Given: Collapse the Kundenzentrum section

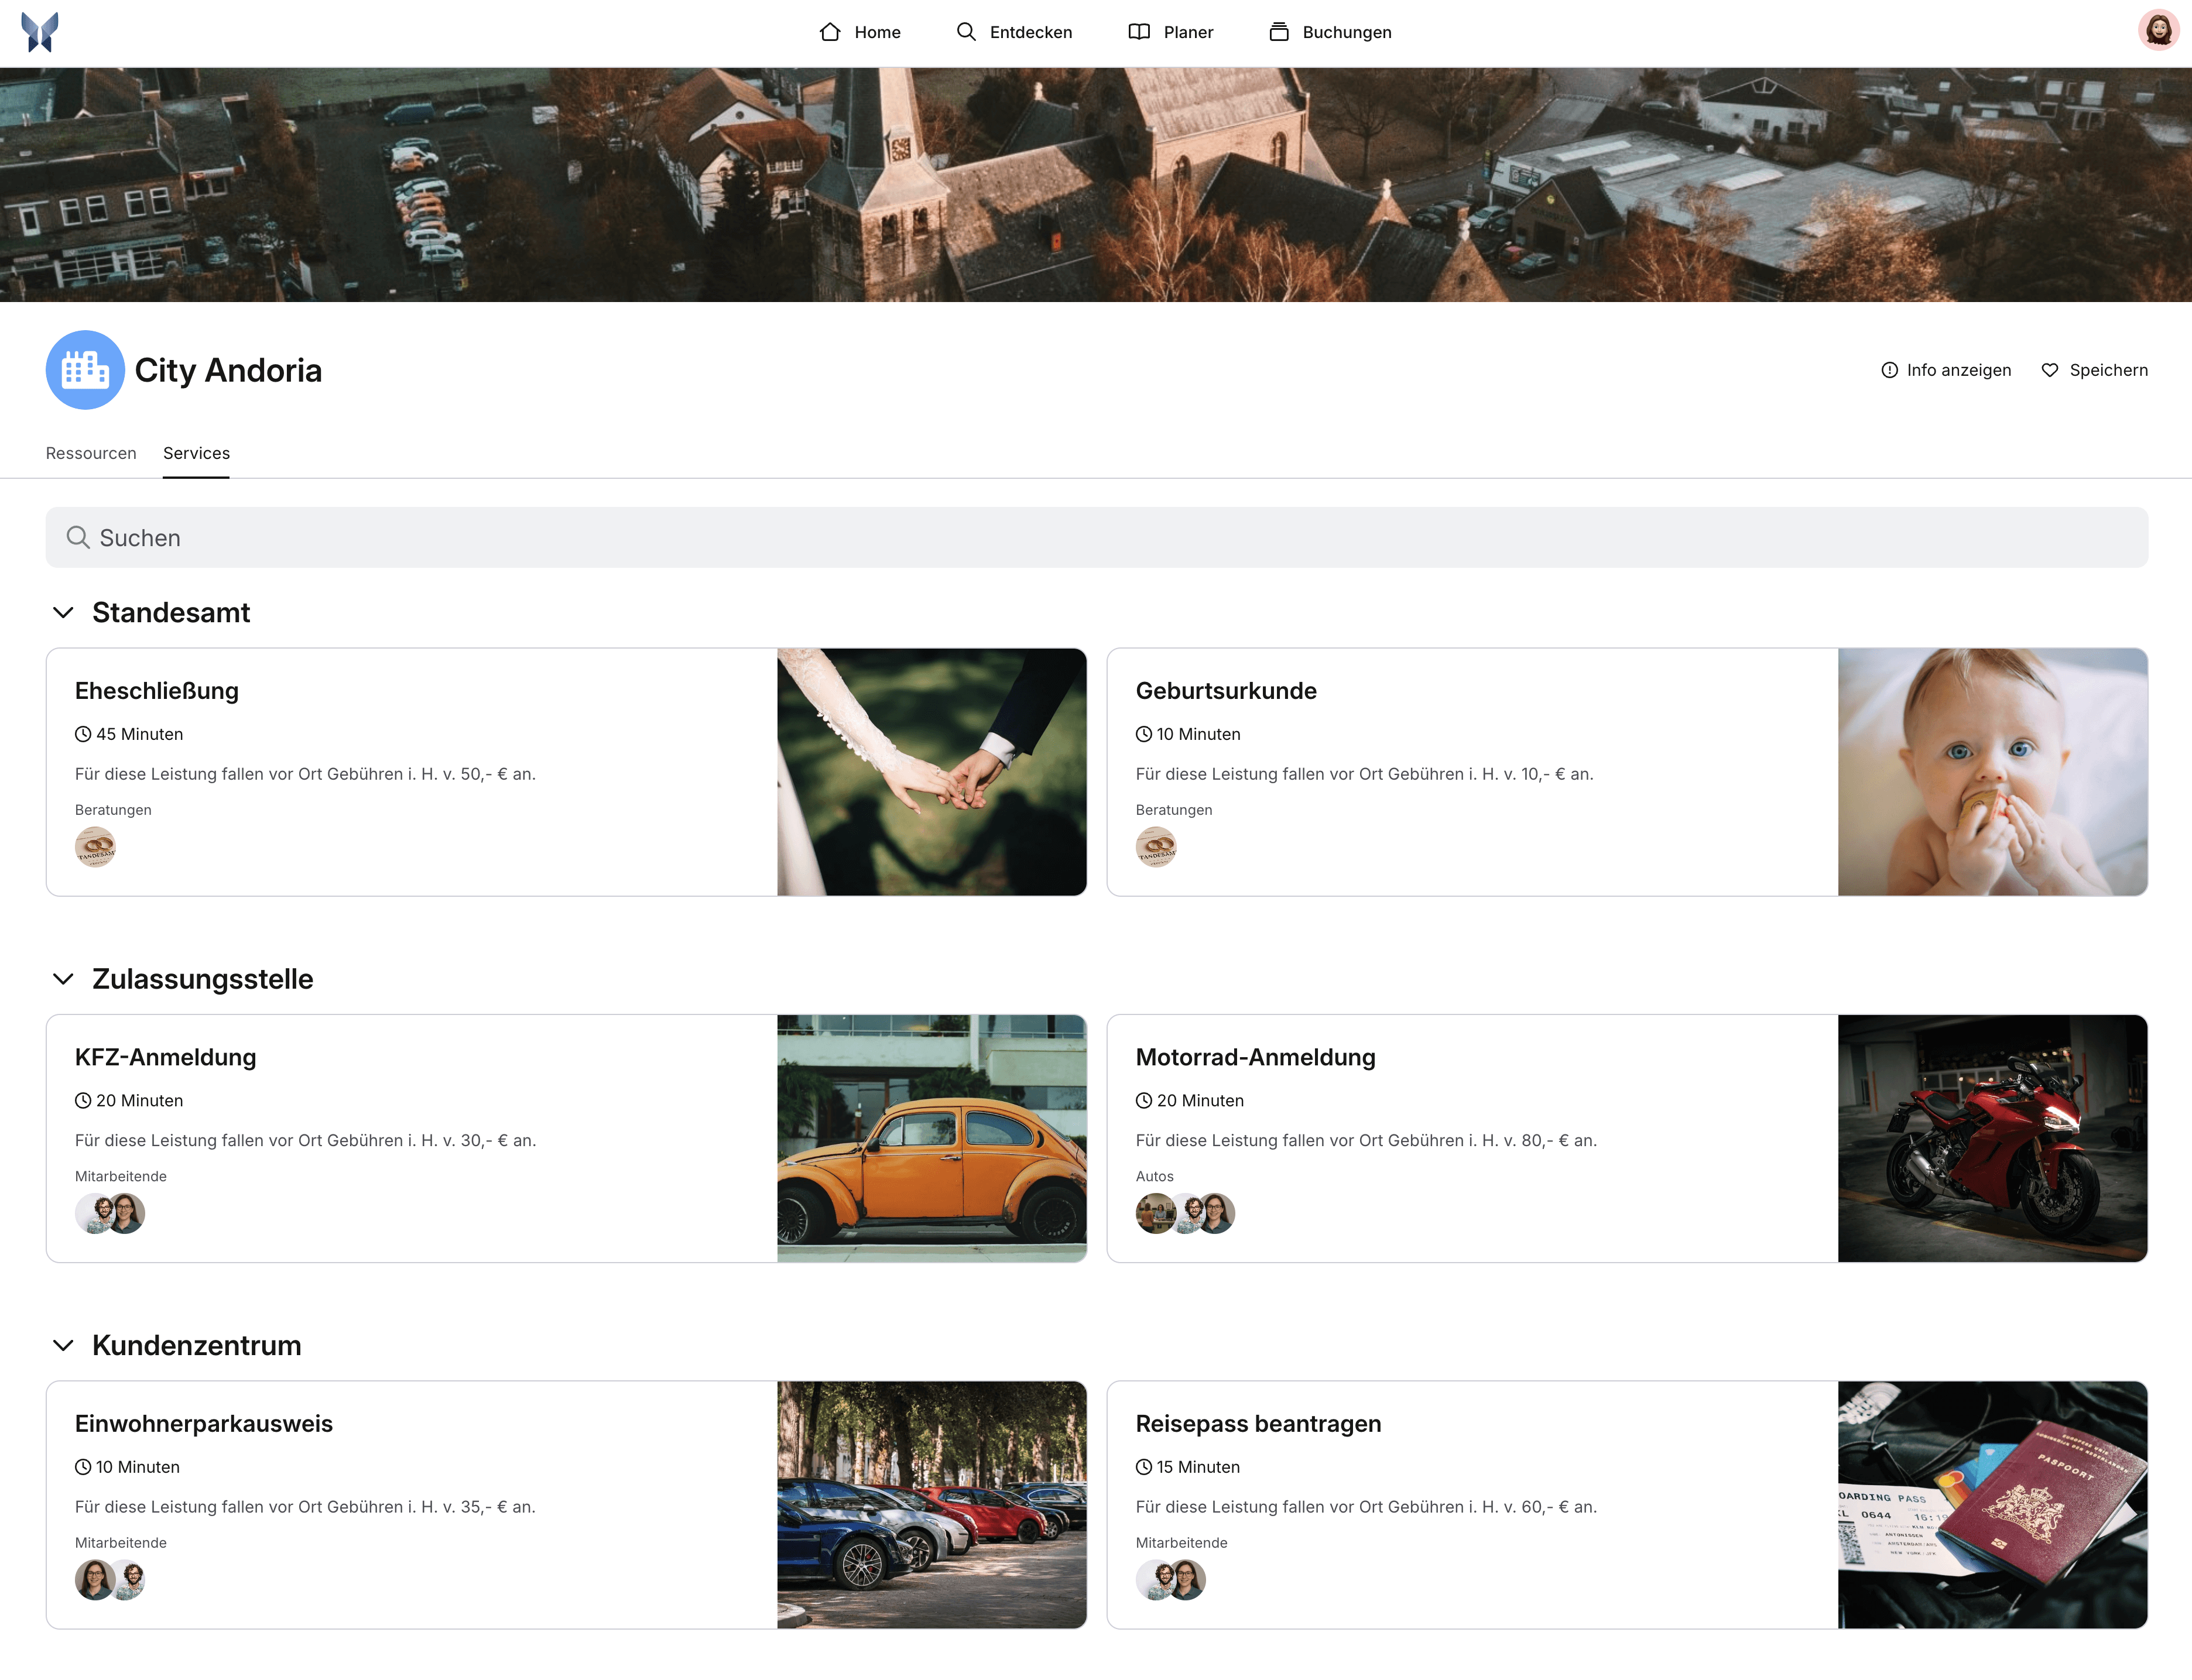Looking at the screenshot, I should pyautogui.click(x=63, y=1346).
